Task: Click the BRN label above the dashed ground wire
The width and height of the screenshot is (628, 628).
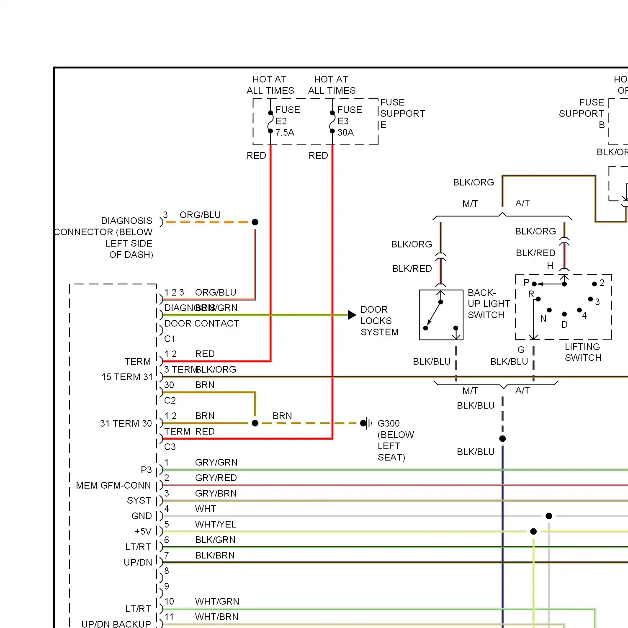Action: [x=282, y=416]
